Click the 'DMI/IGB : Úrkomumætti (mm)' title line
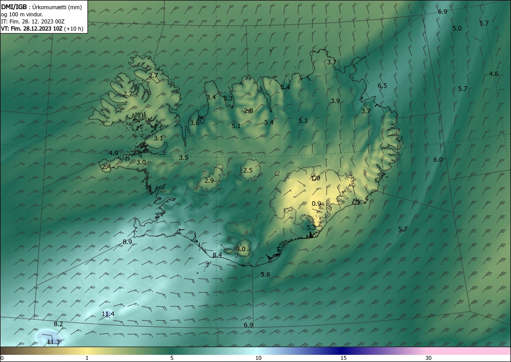 pyautogui.click(x=41, y=7)
